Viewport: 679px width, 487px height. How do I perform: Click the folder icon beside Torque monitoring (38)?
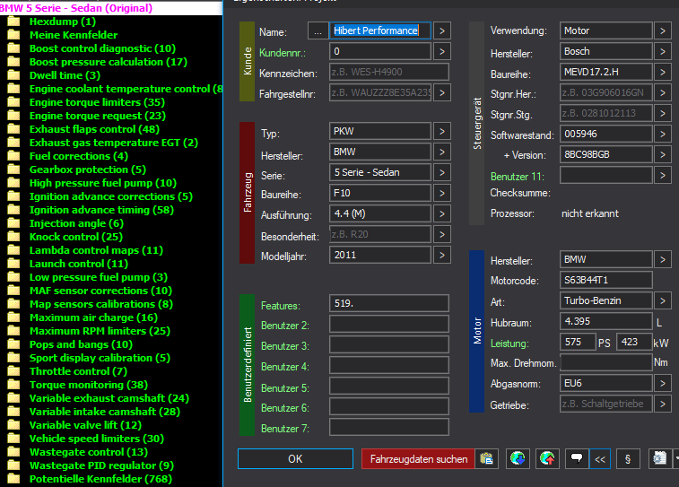click(13, 385)
